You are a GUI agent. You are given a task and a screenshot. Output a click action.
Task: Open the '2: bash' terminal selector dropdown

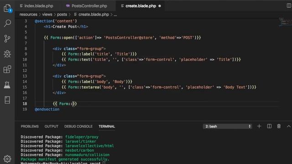[227, 127]
